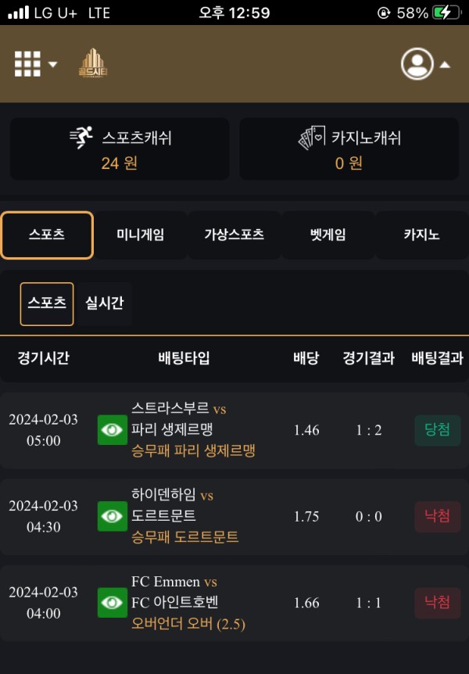Click the green 당첨 result badge
Screen dimensions: 469x674
coord(438,430)
